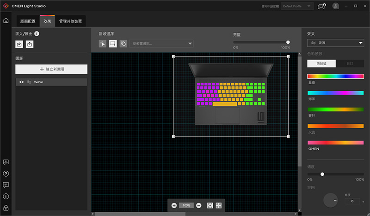Screen dimensions: 370x216
Task: Choose the 叢林 jungle color preset
Action: (x=336, y=109)
